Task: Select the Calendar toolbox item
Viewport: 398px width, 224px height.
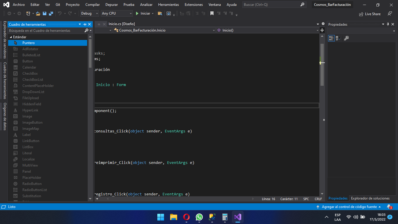Action: (47, 67)
